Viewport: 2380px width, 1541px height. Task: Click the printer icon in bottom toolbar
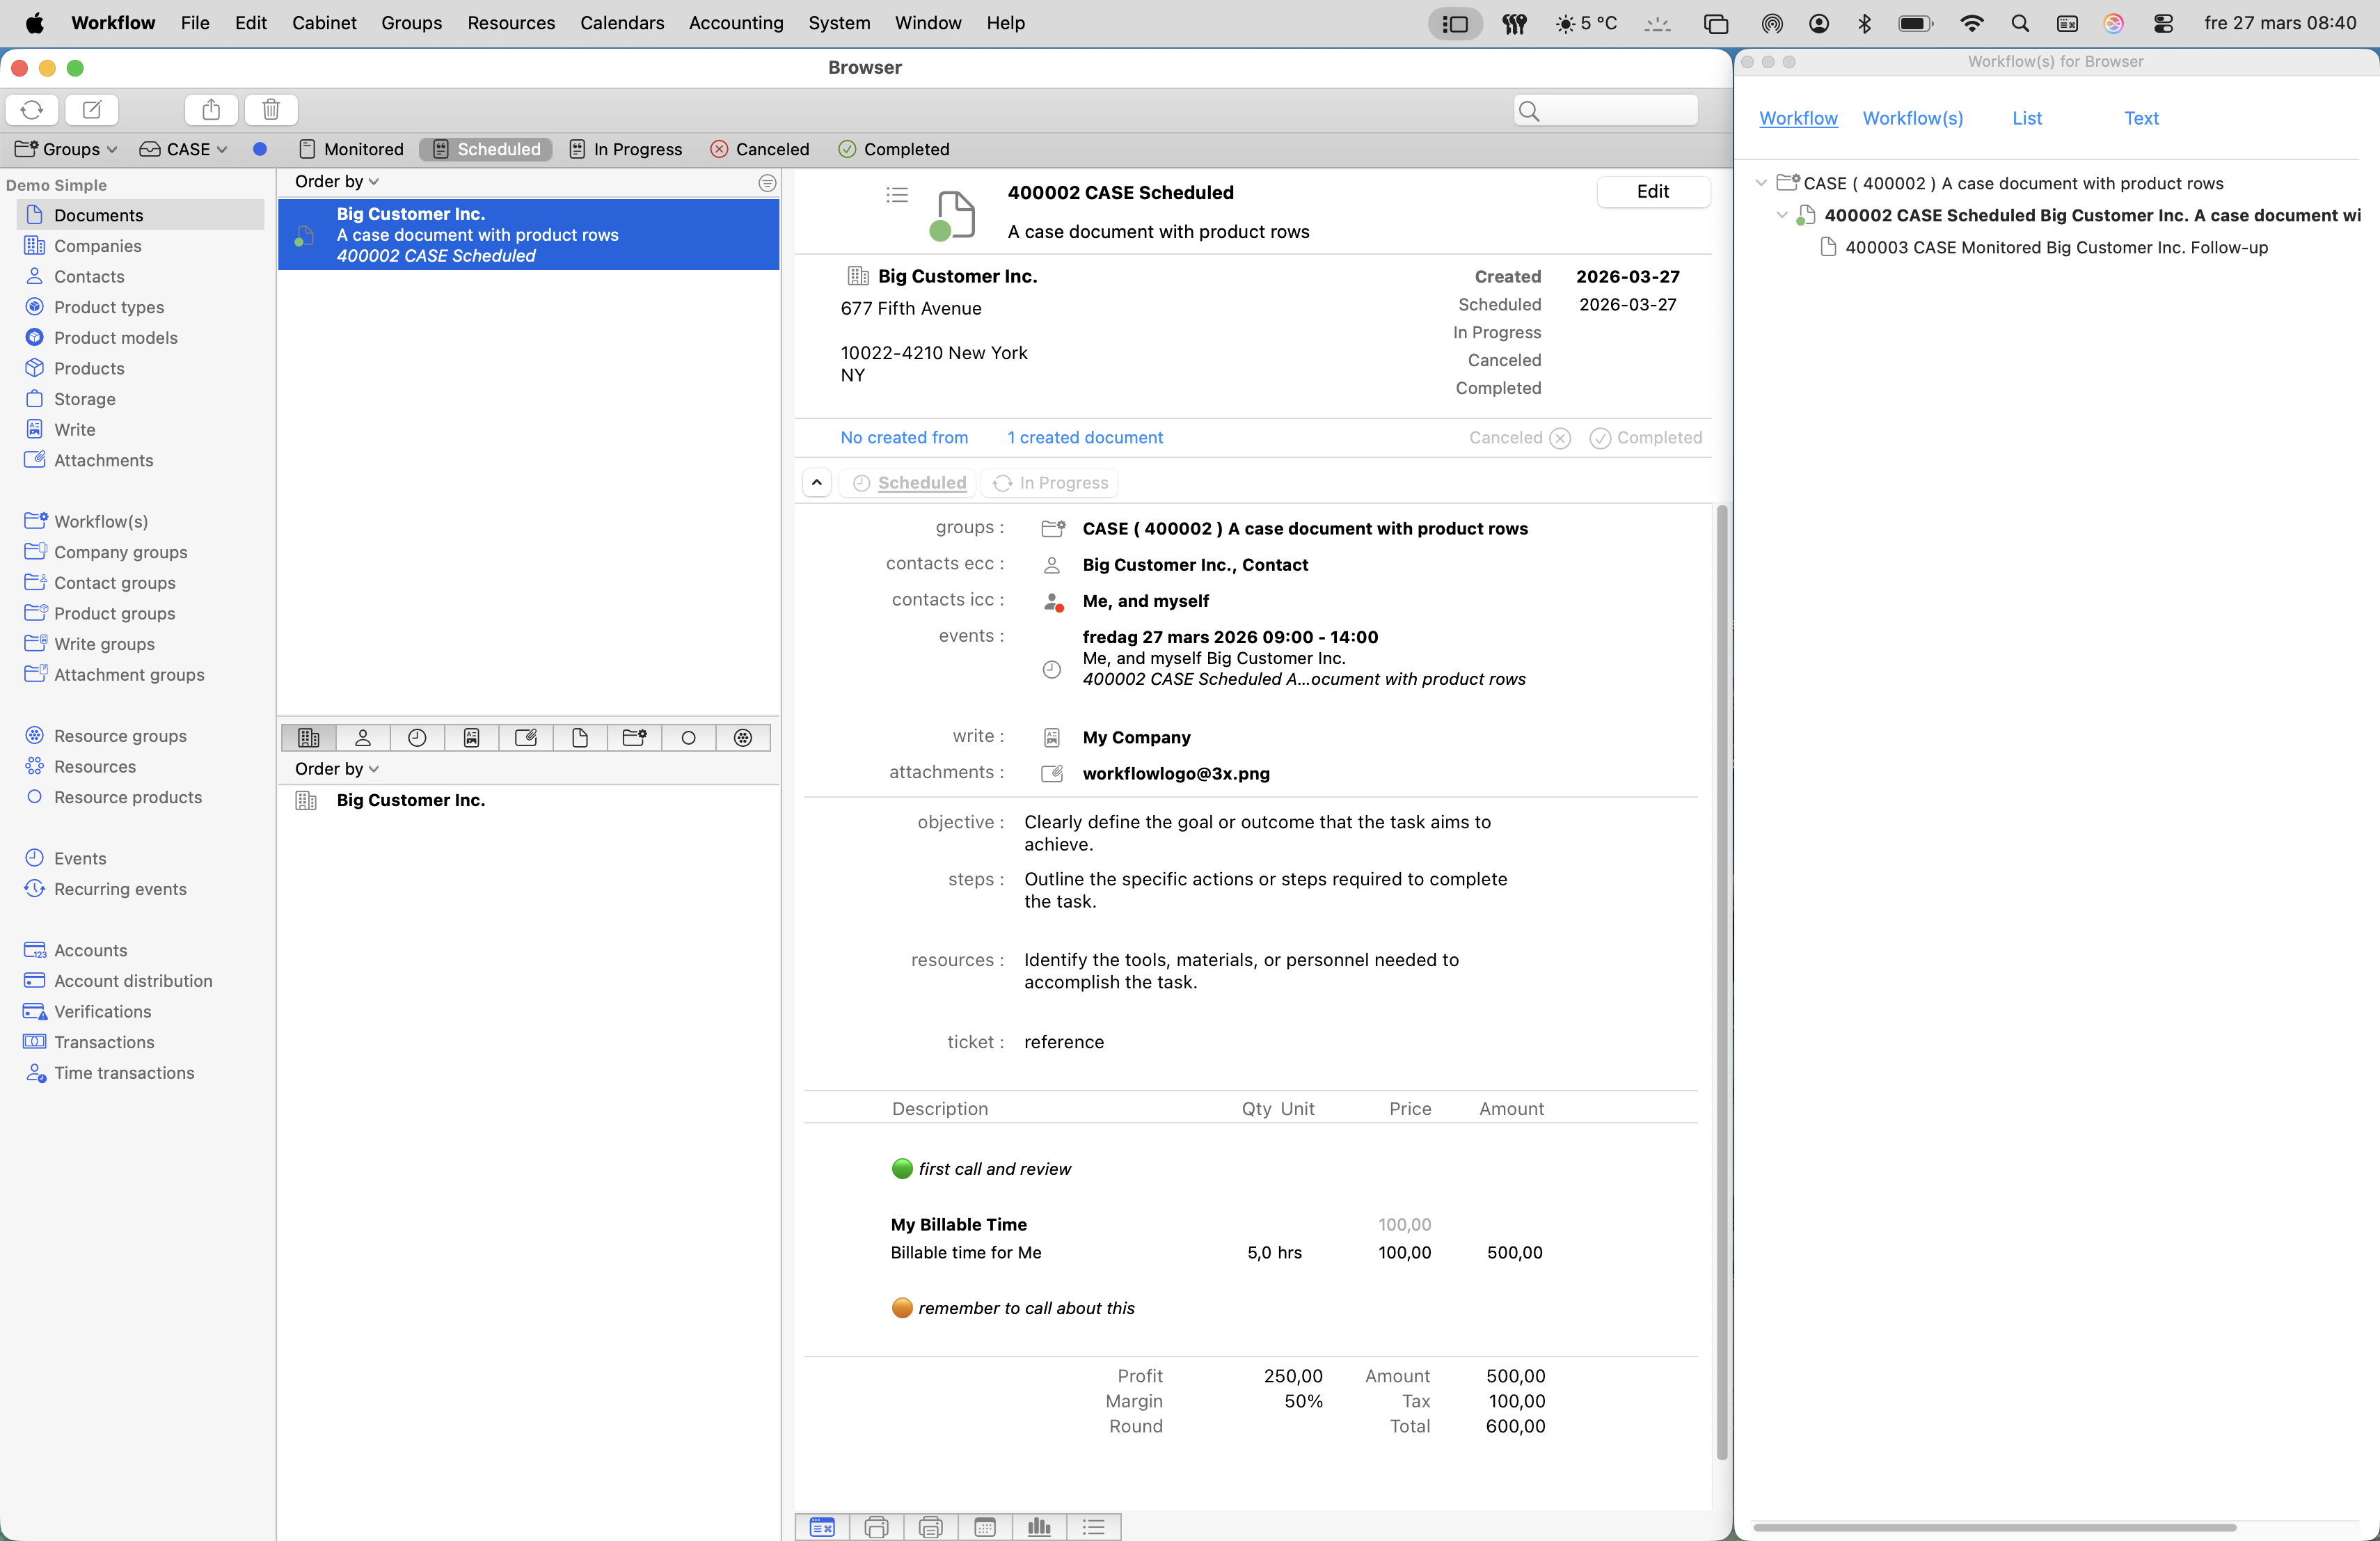876,1526
